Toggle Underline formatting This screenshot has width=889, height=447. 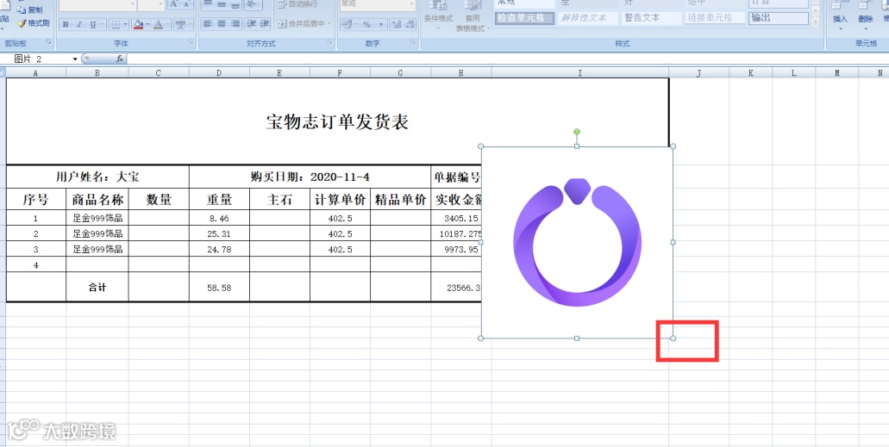93,25
